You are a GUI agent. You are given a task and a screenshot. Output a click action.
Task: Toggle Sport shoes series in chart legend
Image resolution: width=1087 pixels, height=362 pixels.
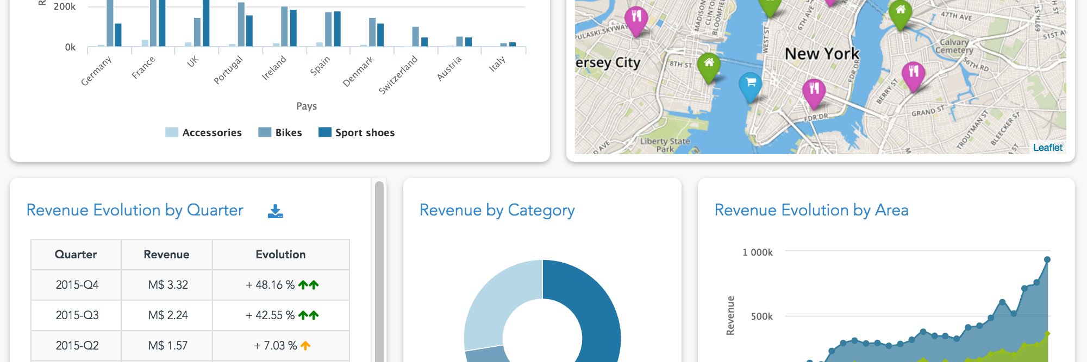[x=357, y=132]
